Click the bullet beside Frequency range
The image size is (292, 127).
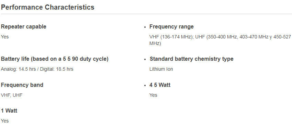pyautogui.click(x=145, y=27)
